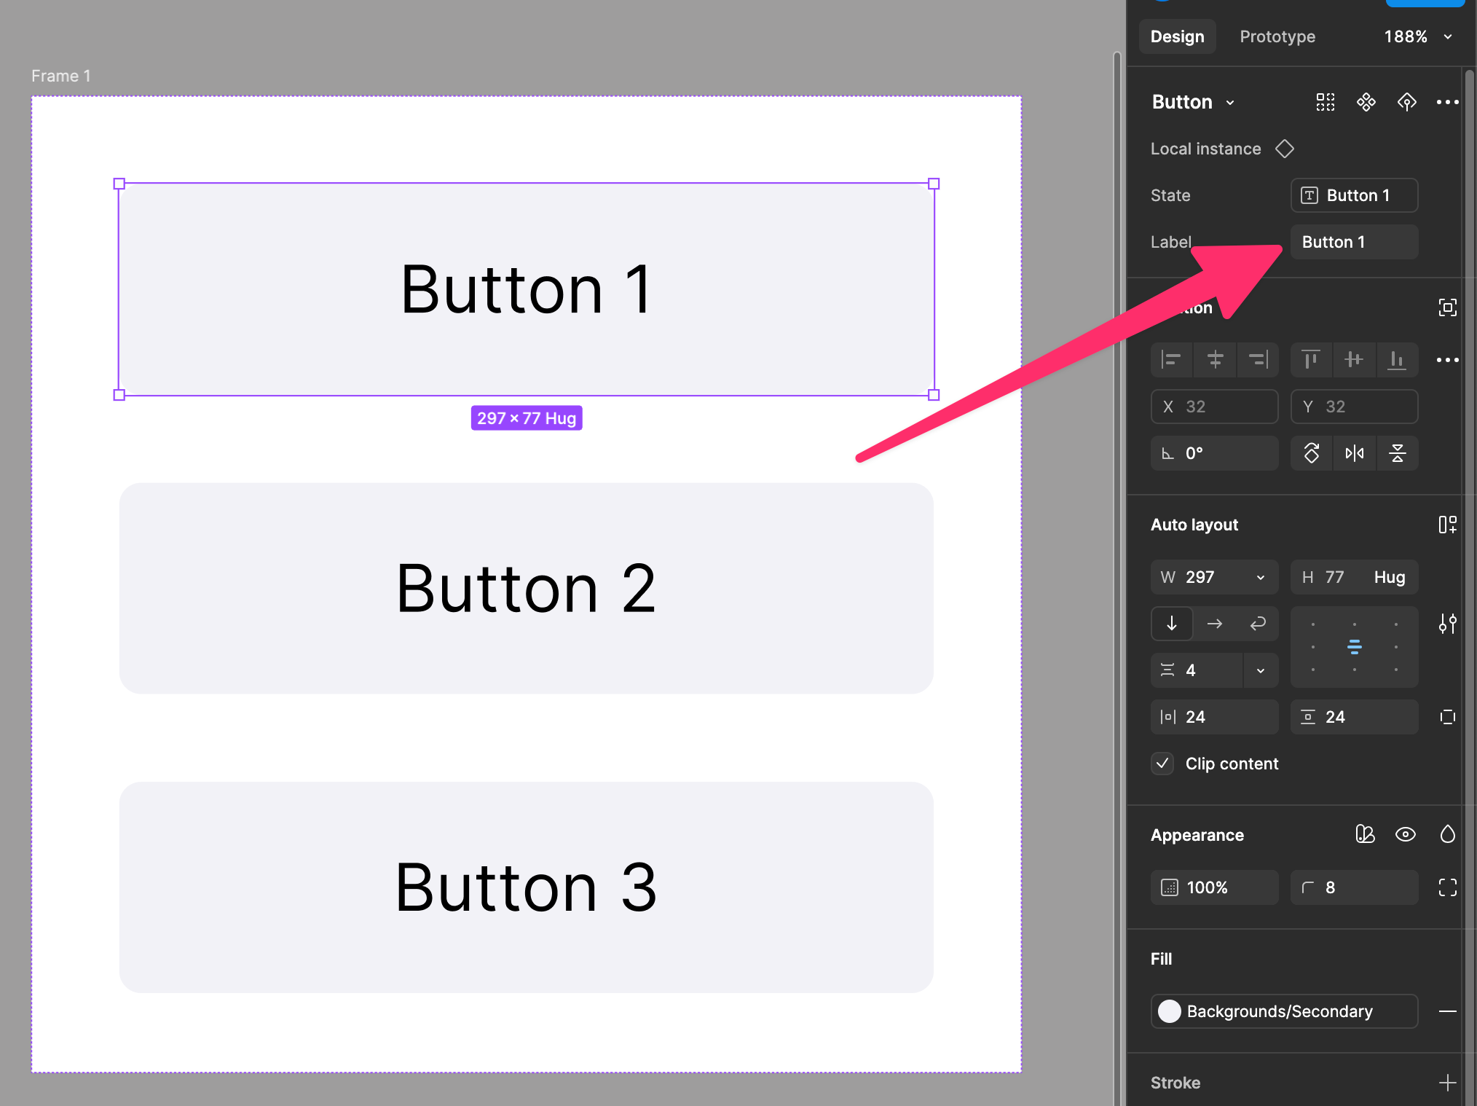1477x1106 pixels.
Task: Align horizontal centers
Action: (1215, 360)
